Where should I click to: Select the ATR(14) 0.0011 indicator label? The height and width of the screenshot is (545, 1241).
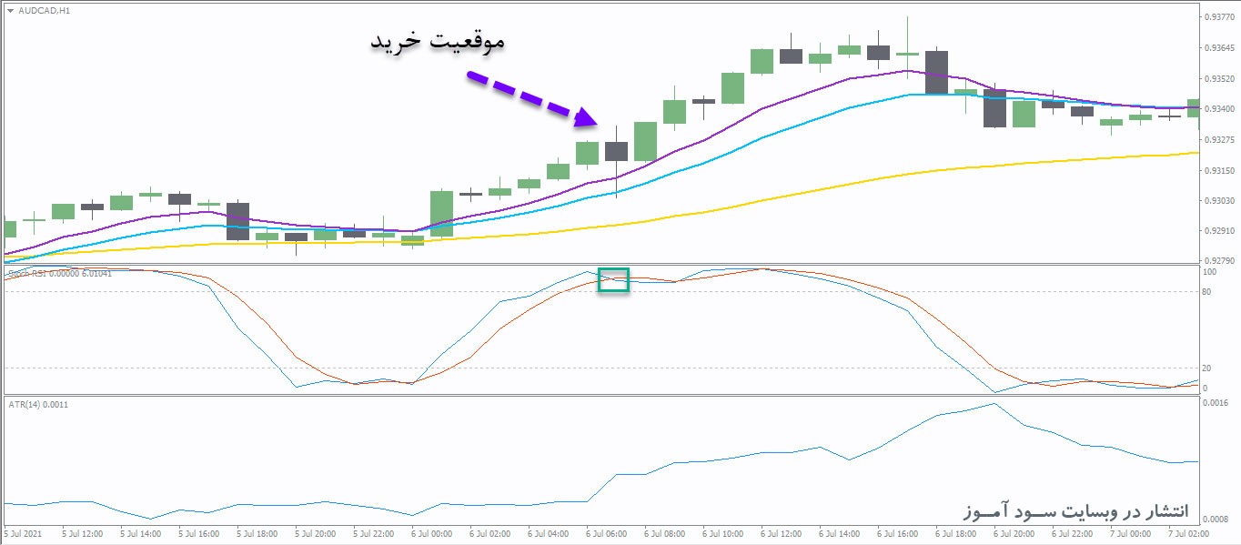37,404
